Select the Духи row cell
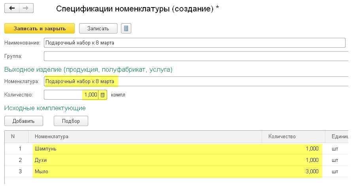The image size is (357, 191). pyautogui.click(x=145, y=160)
